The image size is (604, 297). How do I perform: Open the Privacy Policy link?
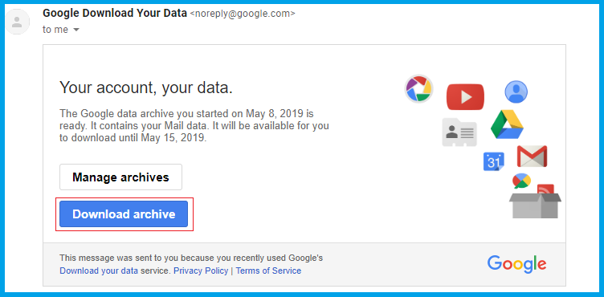click(201, 271)
